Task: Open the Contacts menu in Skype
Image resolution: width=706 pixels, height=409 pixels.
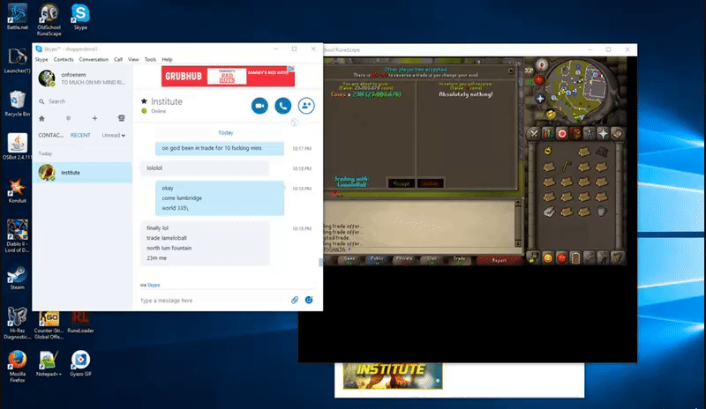Action: click(x=64, y=59)
